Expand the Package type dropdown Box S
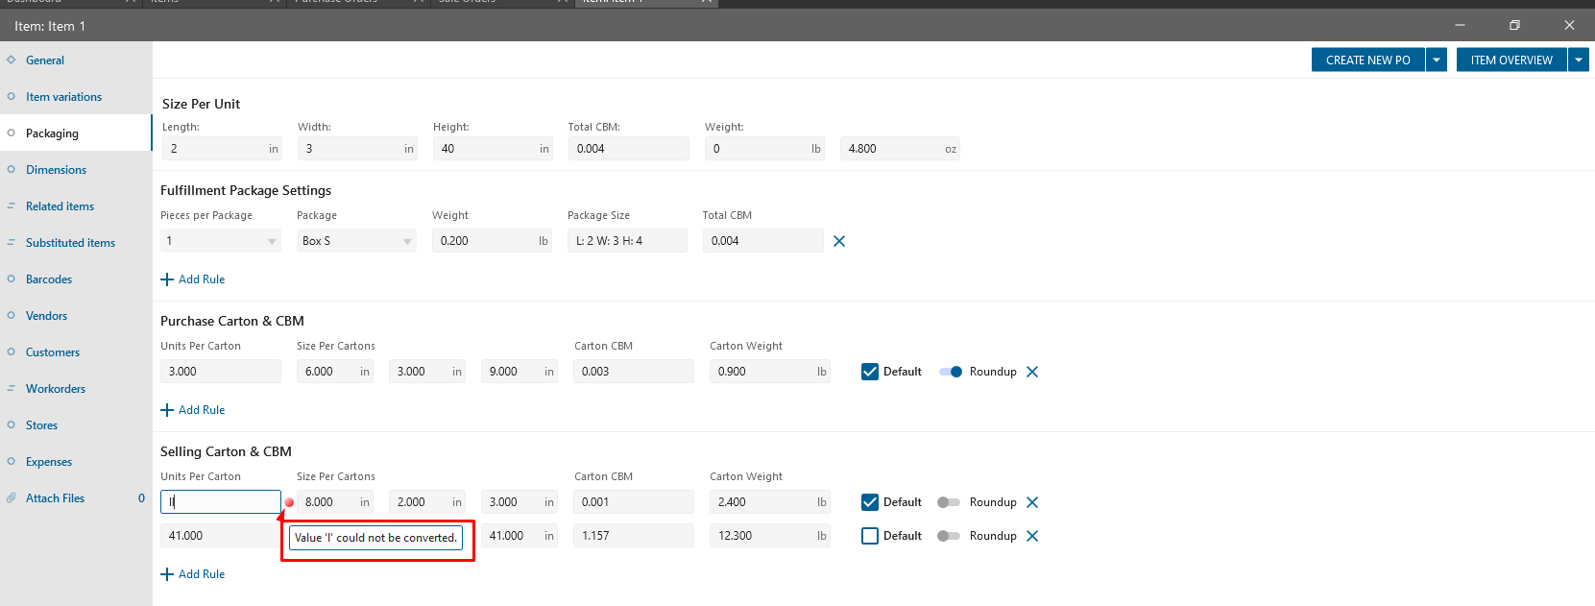The image size is (1595, 606). tap(407, 241)
